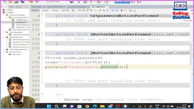Open Mail app from the taskbar
Viewport: 194px width, 109px height.
click(x=110, y=106)
